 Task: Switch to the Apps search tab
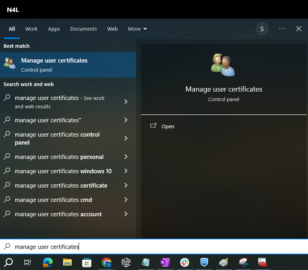point(54,29)
